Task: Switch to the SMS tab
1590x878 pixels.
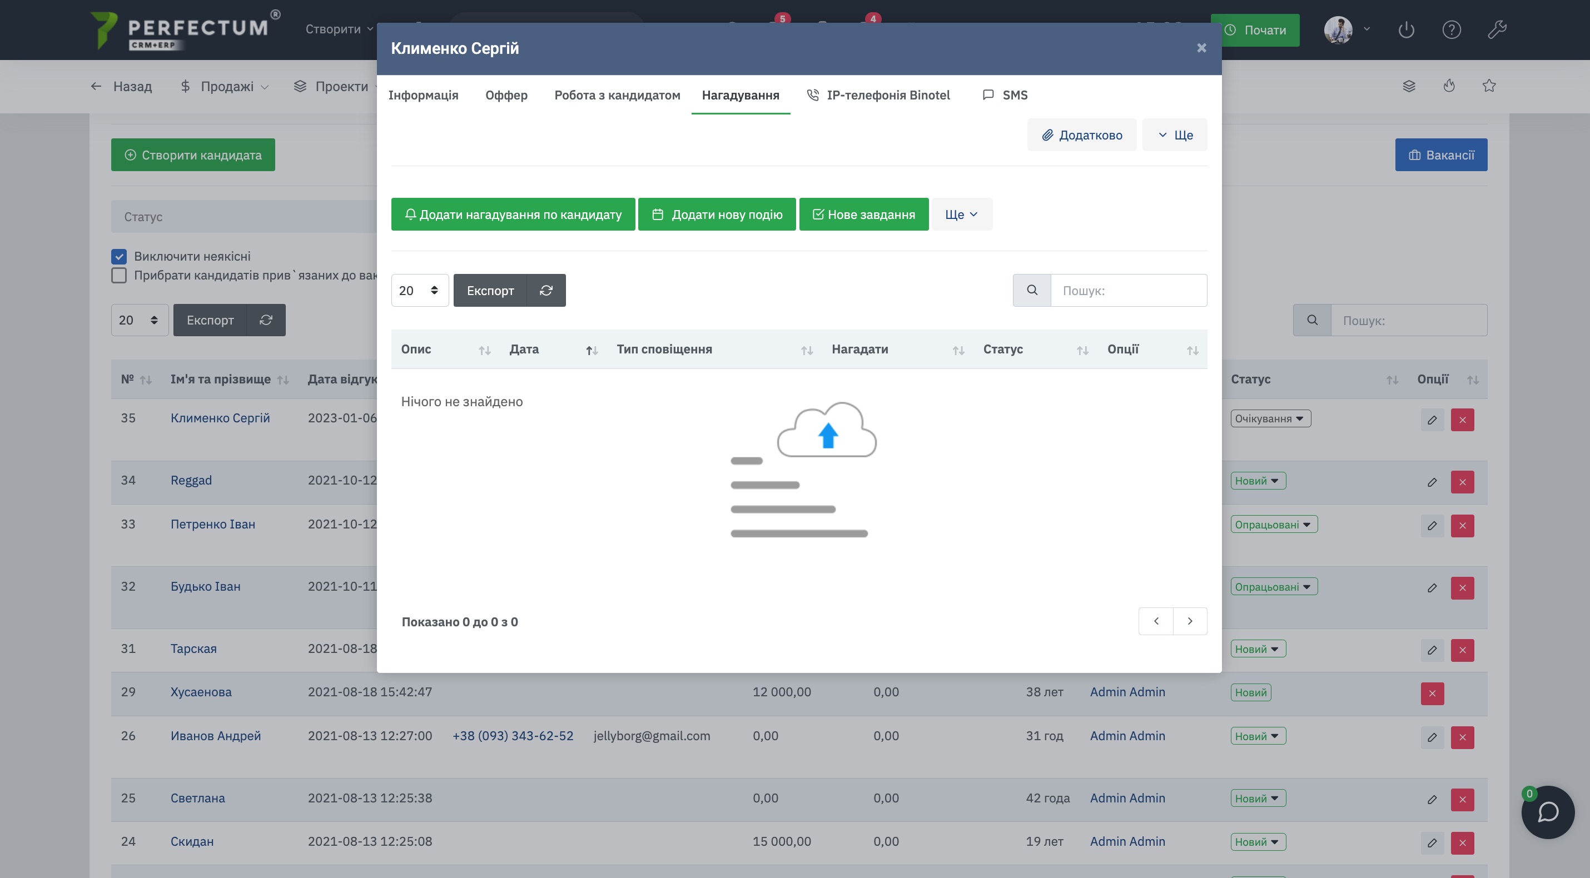Action: [1005, 95]
